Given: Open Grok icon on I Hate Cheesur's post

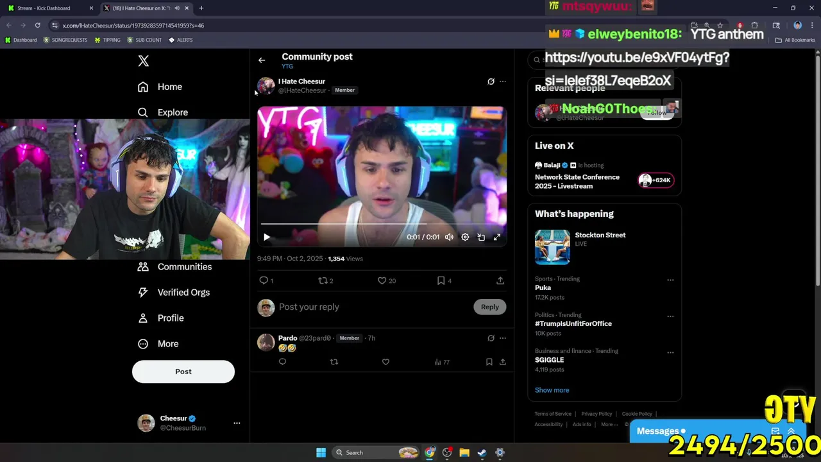Looking at the screenshot, I should point(491,81).
